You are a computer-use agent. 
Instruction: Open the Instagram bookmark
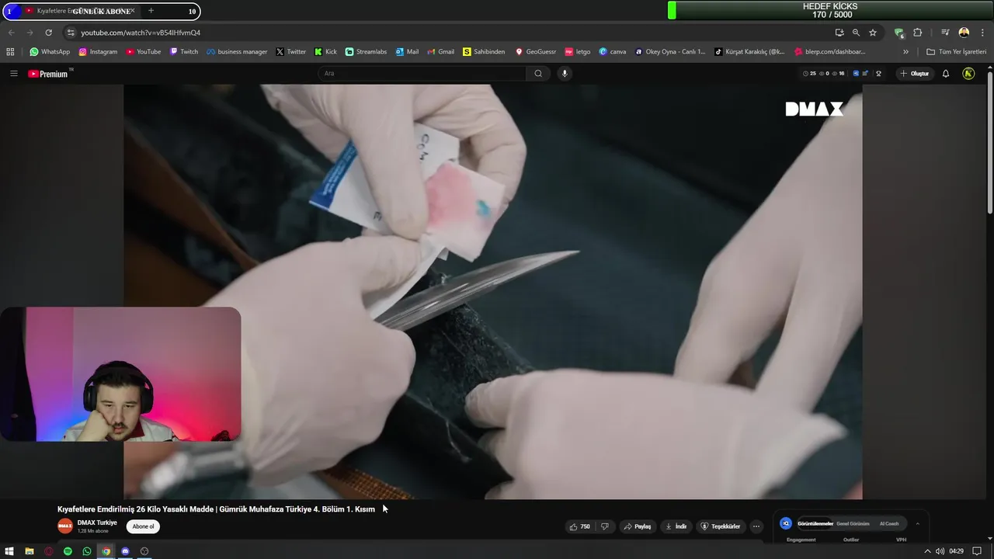pos(98,52)
